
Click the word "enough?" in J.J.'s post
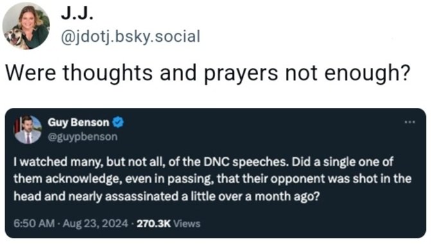(x=367, y=73)
